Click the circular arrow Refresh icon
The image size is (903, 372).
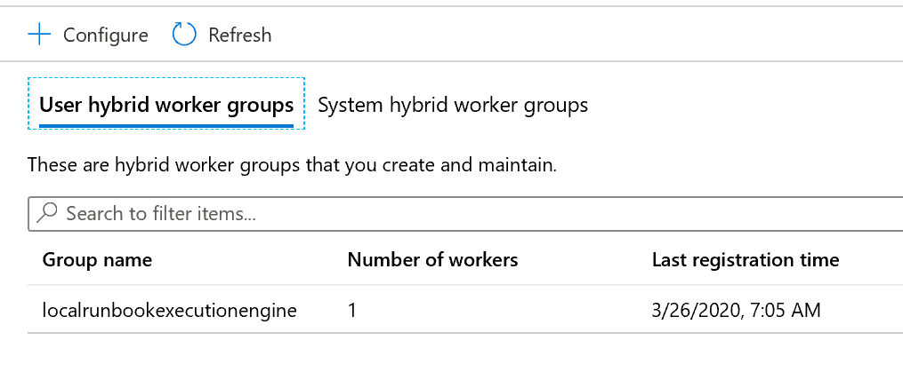coord(183,35)
